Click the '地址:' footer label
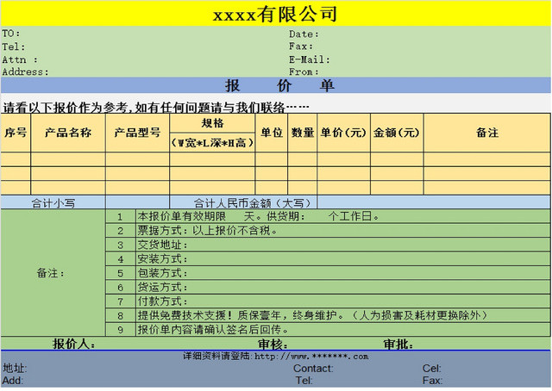Screen dimensions: 552x391 pyautogui.click(x=15, y=368)
